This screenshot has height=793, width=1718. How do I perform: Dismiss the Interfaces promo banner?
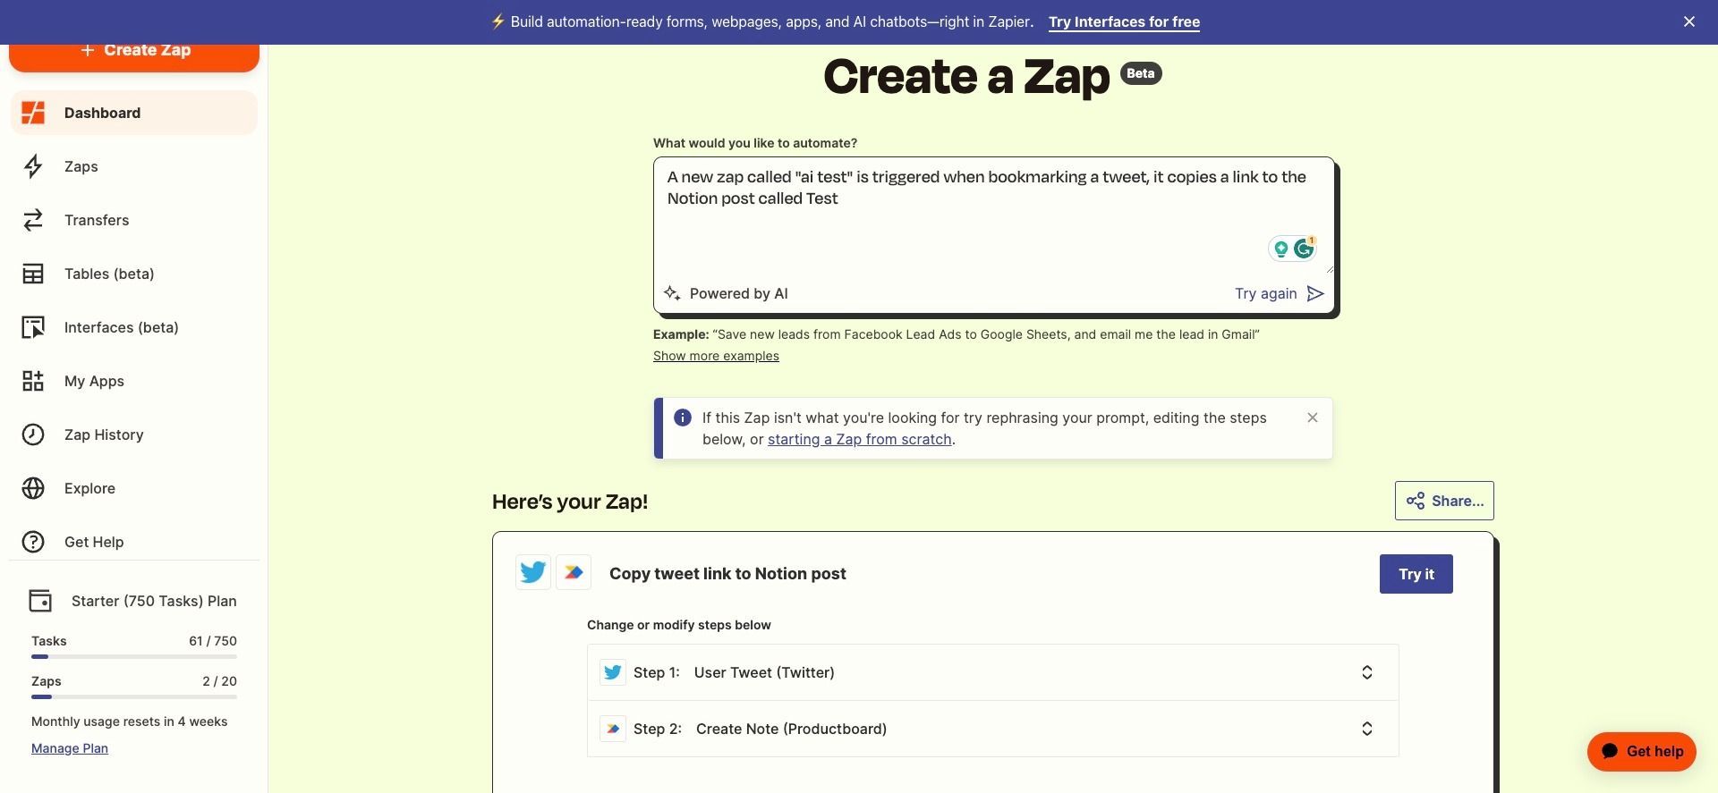pos(1688,21)
